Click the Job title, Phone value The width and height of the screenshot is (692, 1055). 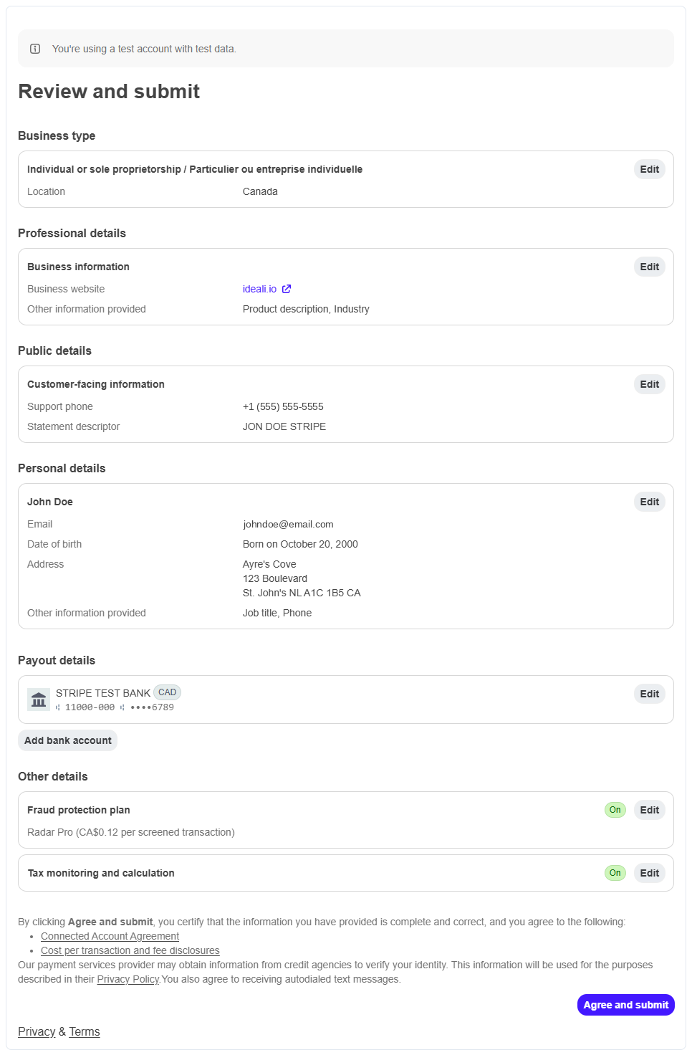coord(277,613)
